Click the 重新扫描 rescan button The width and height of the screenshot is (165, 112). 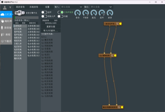coord(51,26)
